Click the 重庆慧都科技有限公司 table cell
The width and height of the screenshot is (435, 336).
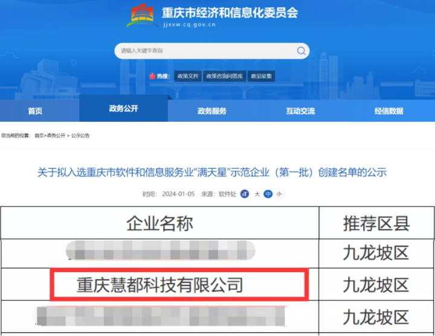pyautogui.click(x=161, y=285)
